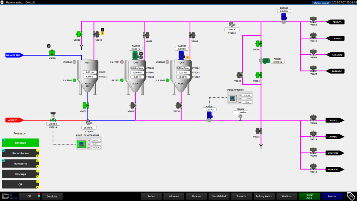357x201 pixels.
Task: Click valve V8034
Action: pos(259,44)
